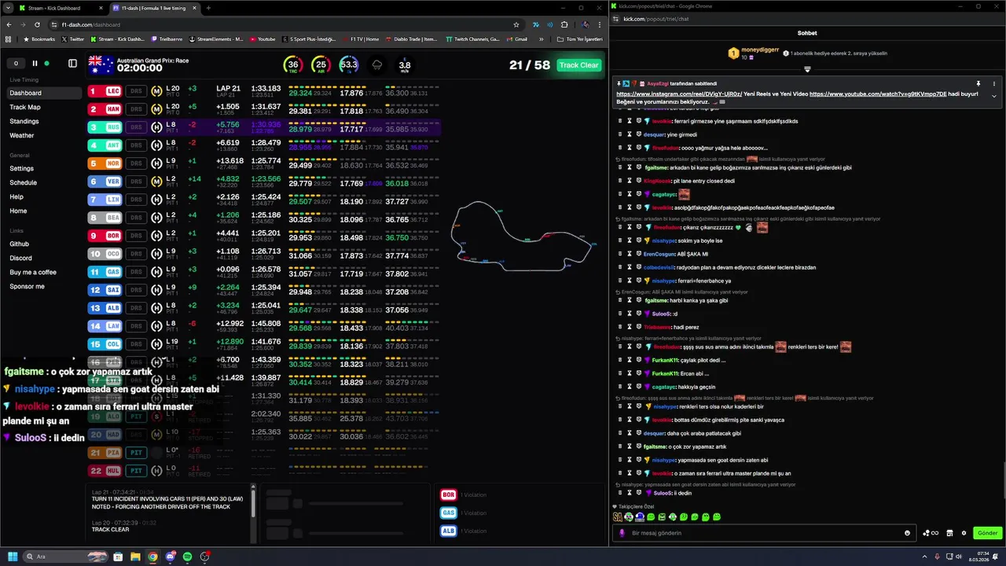The width and height of the screenshot is (1006, 566).
Task: Open Windows Start menu
Action: coord(13,557)
